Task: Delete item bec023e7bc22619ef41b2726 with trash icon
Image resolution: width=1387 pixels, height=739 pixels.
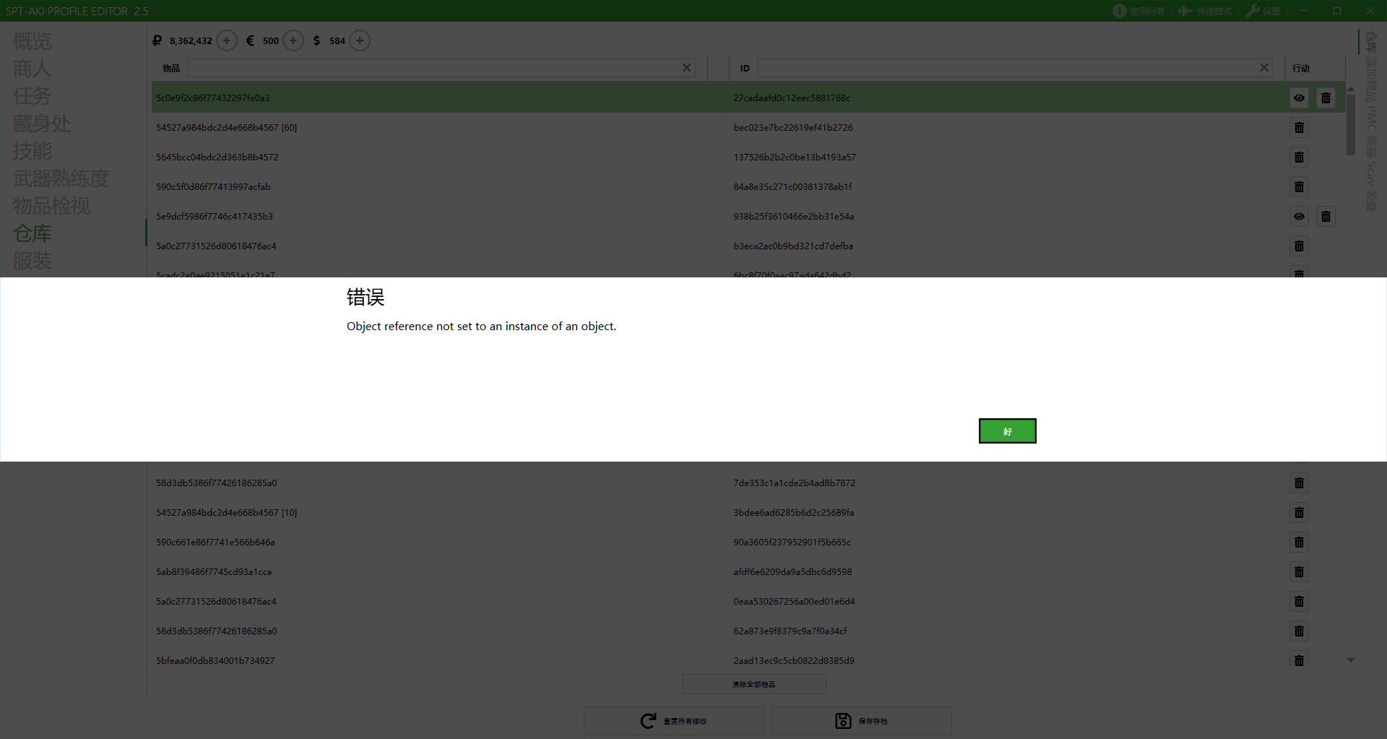Action: click(x=1299, y=128)
